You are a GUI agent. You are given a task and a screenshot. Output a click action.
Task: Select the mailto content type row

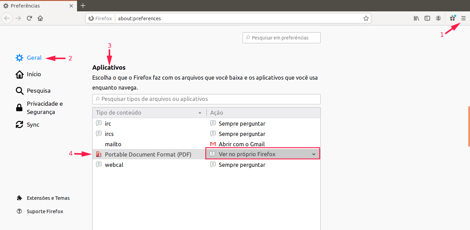pos(113,144)
